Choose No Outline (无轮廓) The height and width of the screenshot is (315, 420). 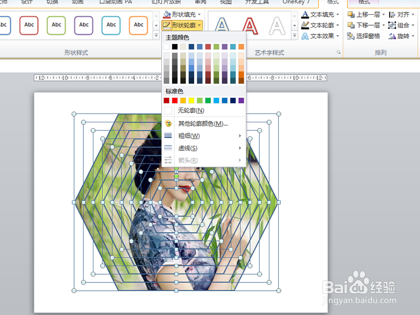point(204,110)
